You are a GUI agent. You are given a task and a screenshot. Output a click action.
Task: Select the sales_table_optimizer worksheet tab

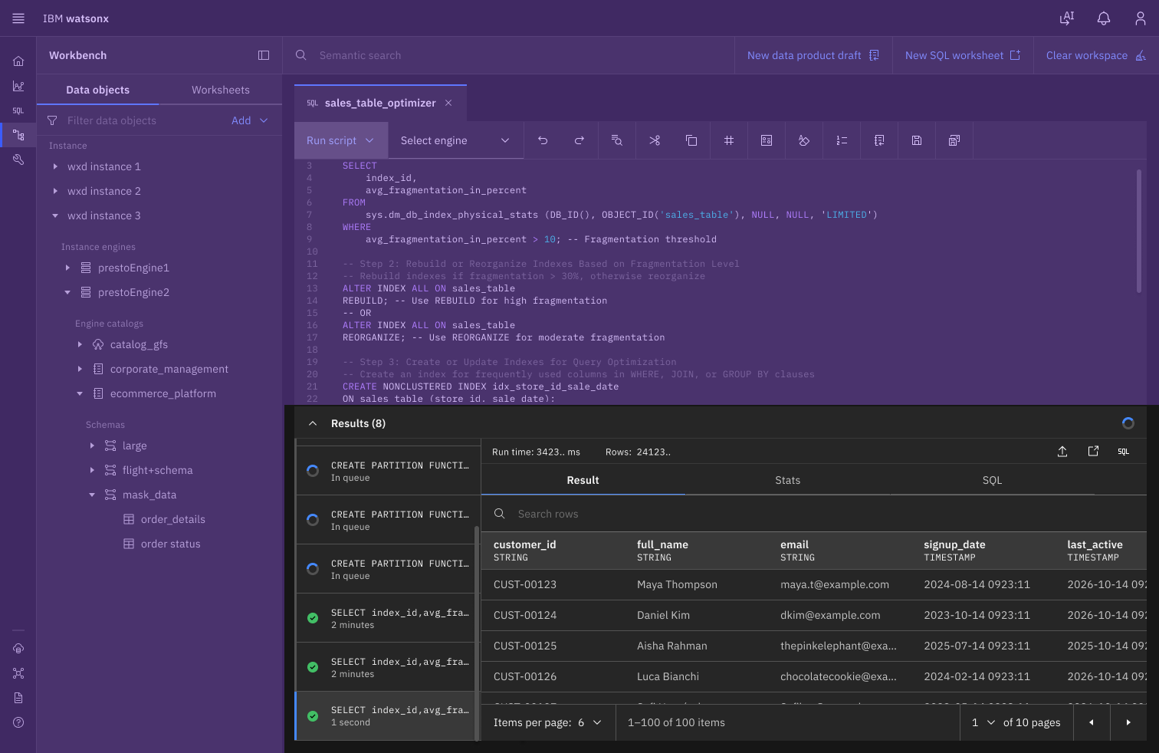point(380,103)
